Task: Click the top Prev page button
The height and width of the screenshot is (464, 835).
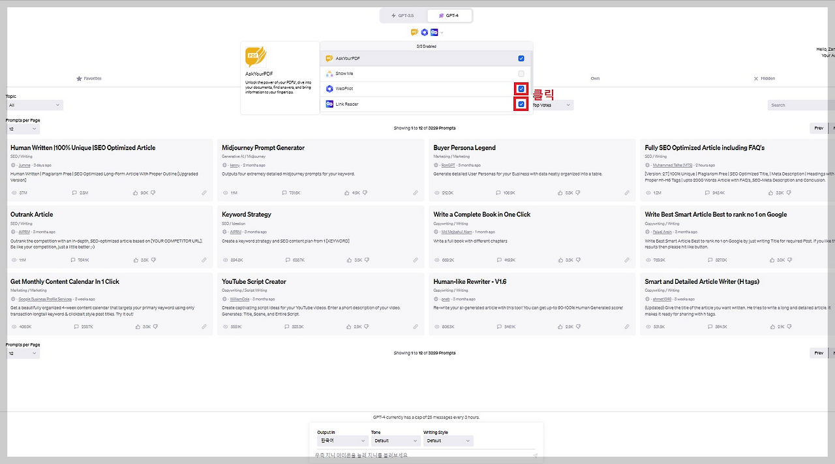Action: [819, 128]
